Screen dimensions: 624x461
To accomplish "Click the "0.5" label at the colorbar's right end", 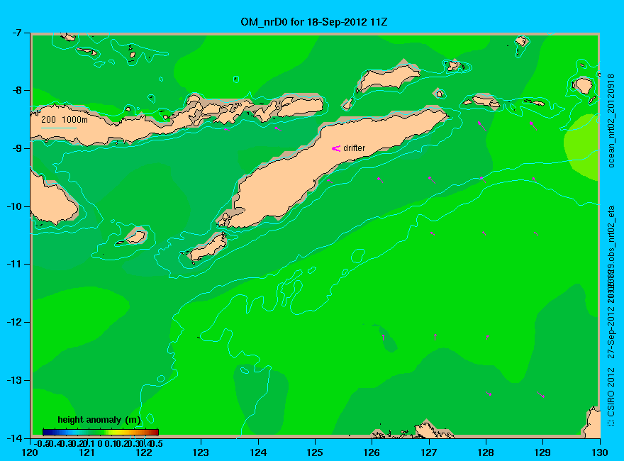I will pos(157,443).
